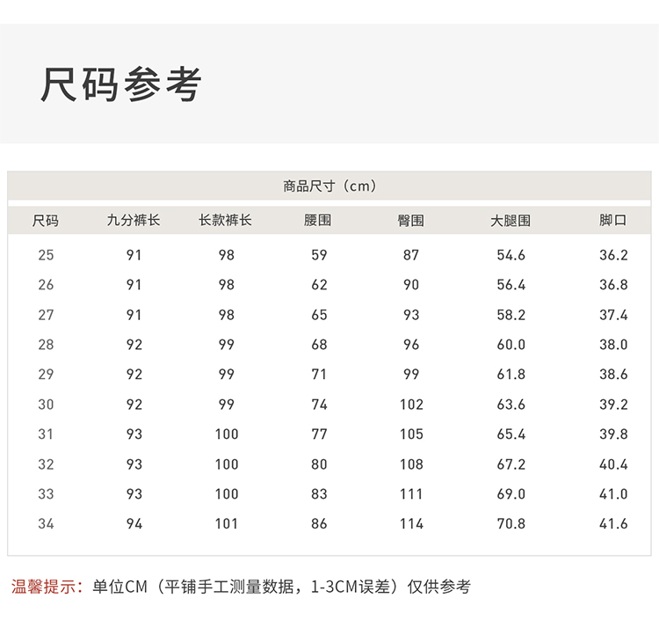Select the 长款裤长 column header
Viewport: 659px width, 642px height.
[225, 220]
